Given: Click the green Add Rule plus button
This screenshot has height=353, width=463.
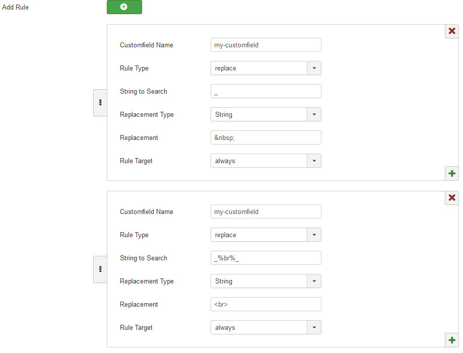Looking at the screenshot, I should (124, 7).
